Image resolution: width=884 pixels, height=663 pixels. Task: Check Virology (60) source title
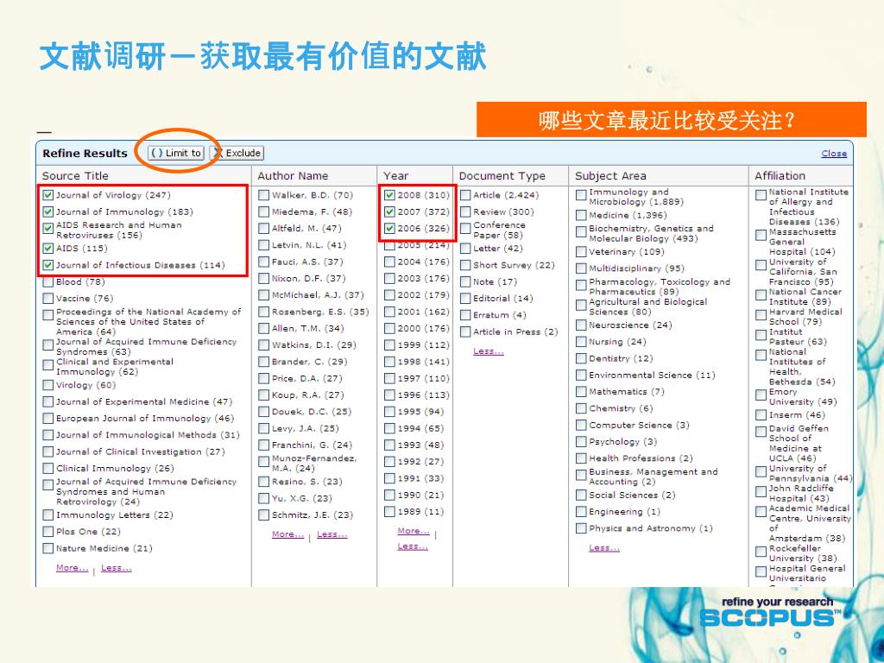(x=48, y=385)
